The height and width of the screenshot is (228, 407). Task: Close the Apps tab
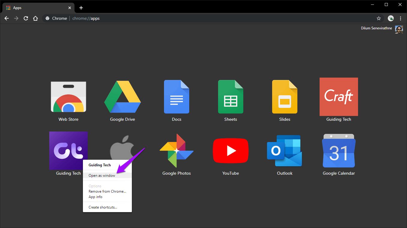pos(70,8)
